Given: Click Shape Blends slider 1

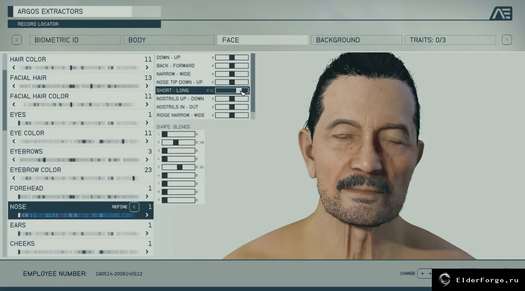Looking at the screenshot, I should [178, 134].
